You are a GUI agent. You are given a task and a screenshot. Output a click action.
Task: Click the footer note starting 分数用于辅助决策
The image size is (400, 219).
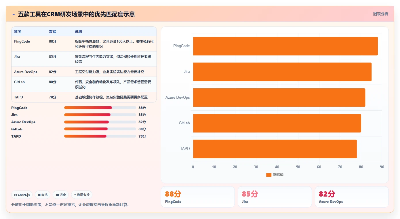click(x=70, y=205)
